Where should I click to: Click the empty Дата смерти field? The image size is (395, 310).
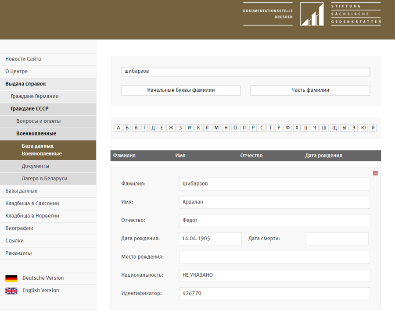tap(337, 239)
